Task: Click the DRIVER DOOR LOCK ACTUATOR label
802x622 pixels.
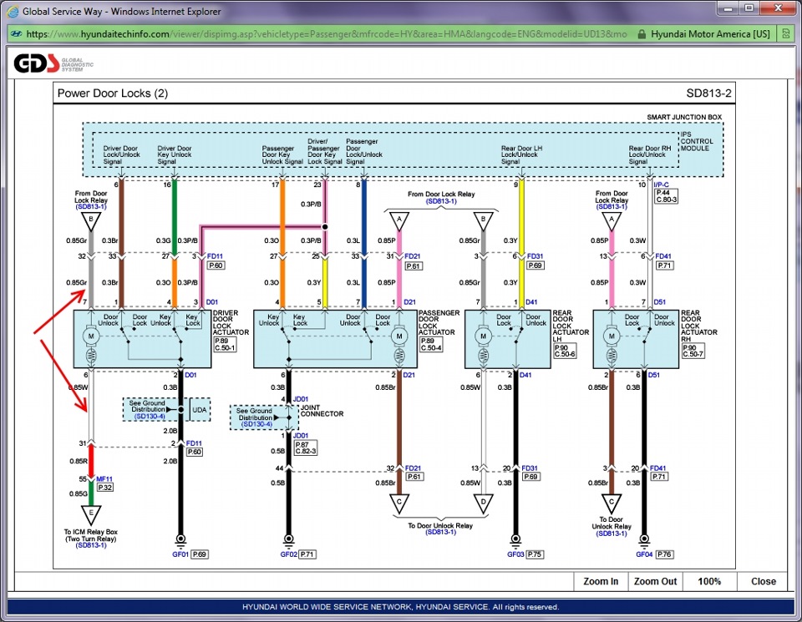Action: tap(231, 322)
